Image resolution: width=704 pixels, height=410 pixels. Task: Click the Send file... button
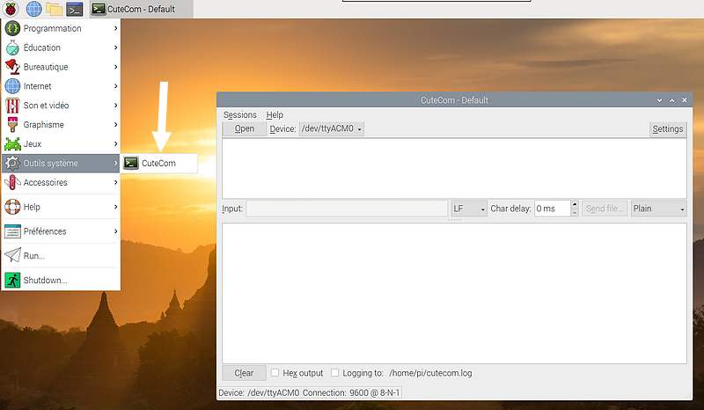605,209
